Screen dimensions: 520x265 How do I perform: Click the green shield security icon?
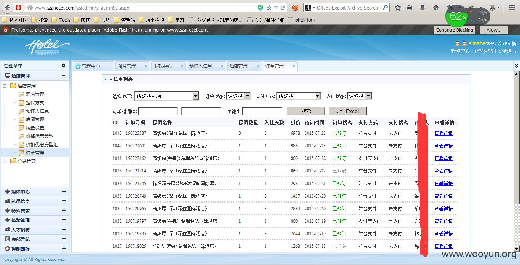click(x=260, y=8)
